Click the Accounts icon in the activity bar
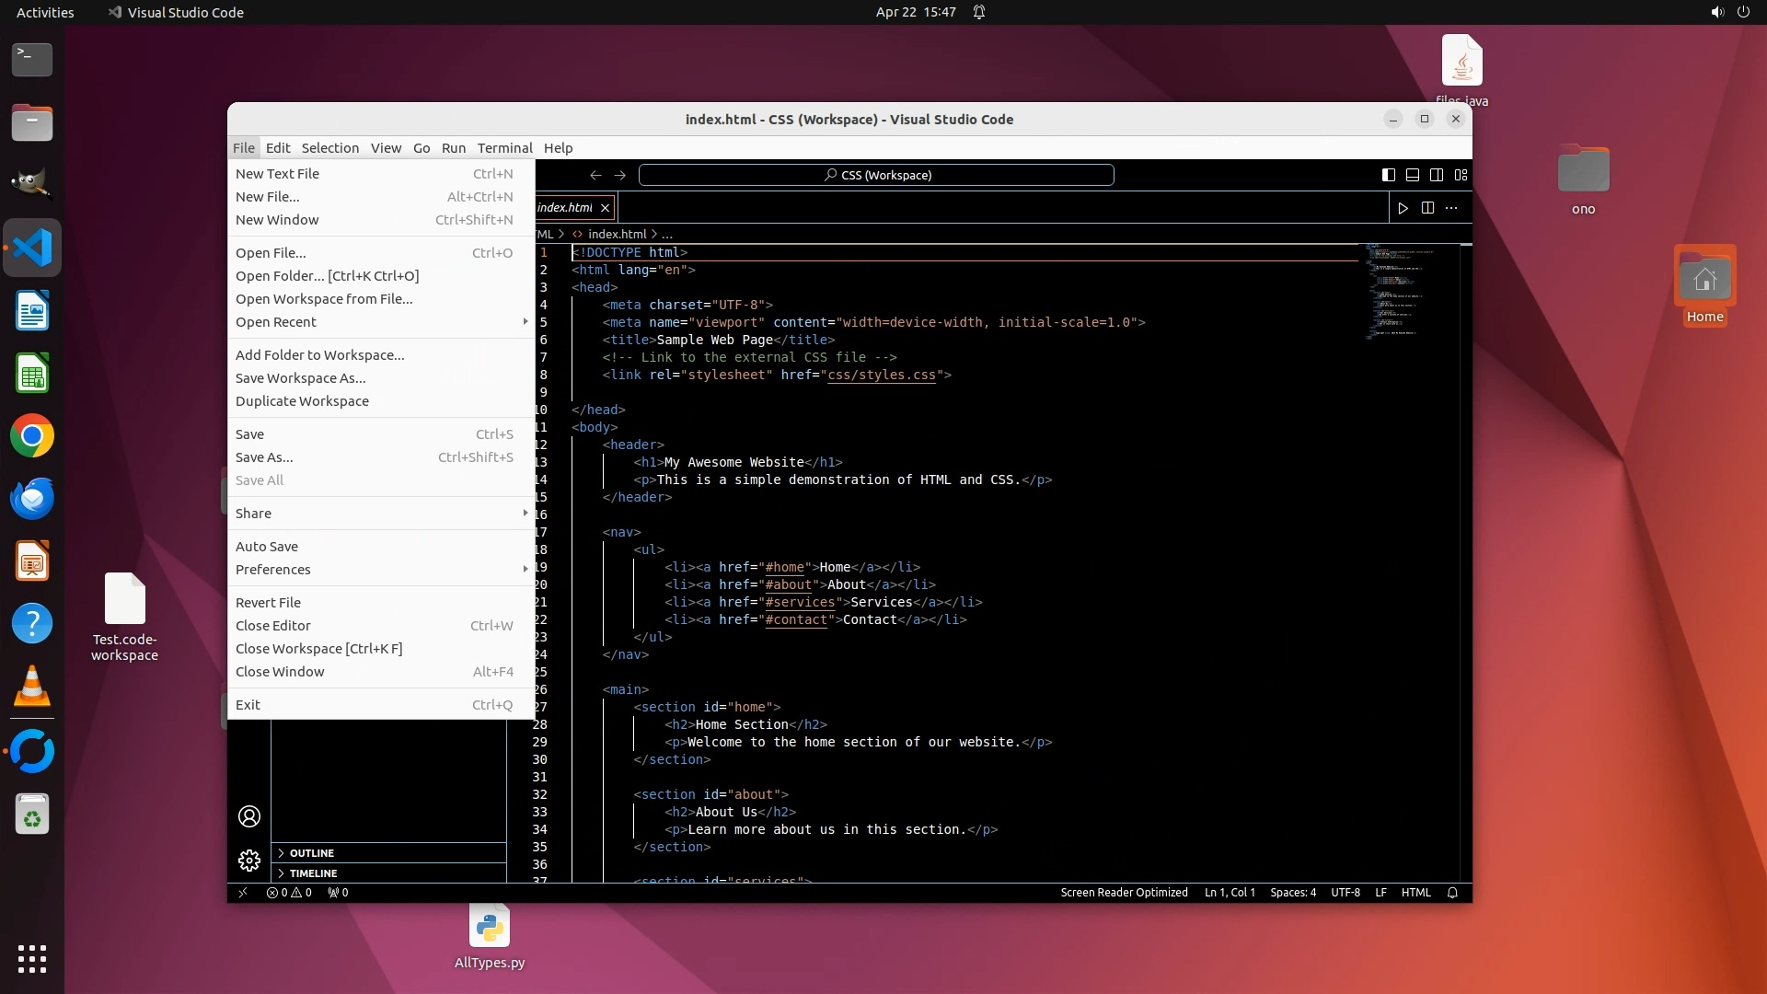The height and width of the screenshot is (994, 1767). coord(249,816)
